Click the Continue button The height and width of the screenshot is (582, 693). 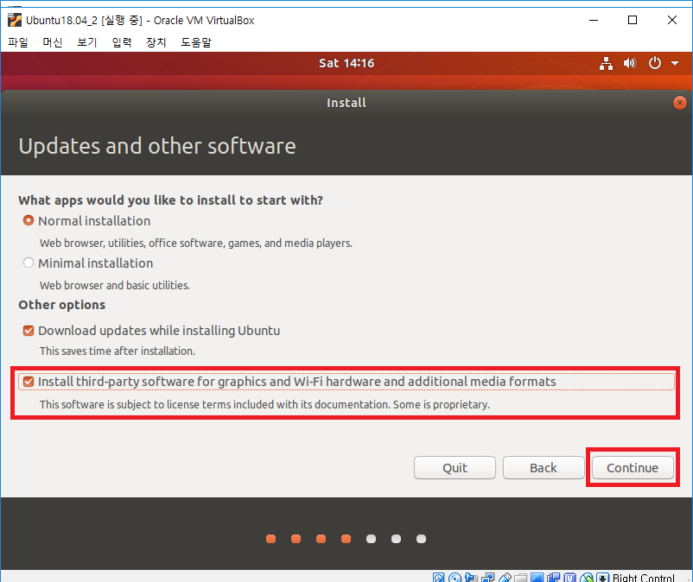633,468
